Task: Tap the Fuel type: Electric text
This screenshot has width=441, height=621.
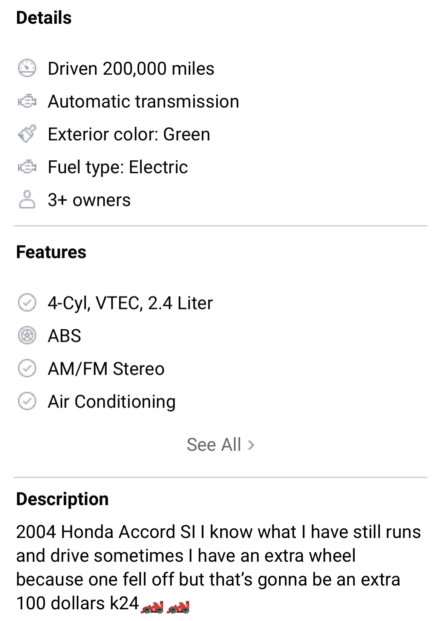Action: tap(118, 167)
